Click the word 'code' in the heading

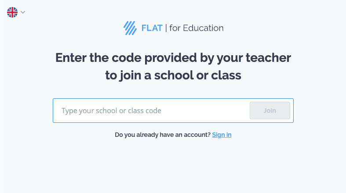(127, 57)
